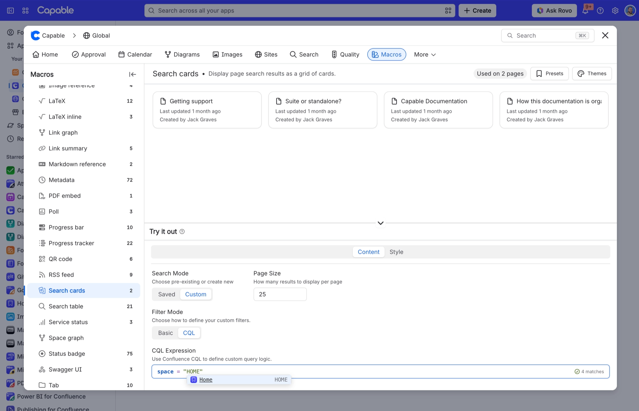The width and height of the screenshot is (639, 411).
Task: Open the app switcher grid icon
Action: point(26,11)
